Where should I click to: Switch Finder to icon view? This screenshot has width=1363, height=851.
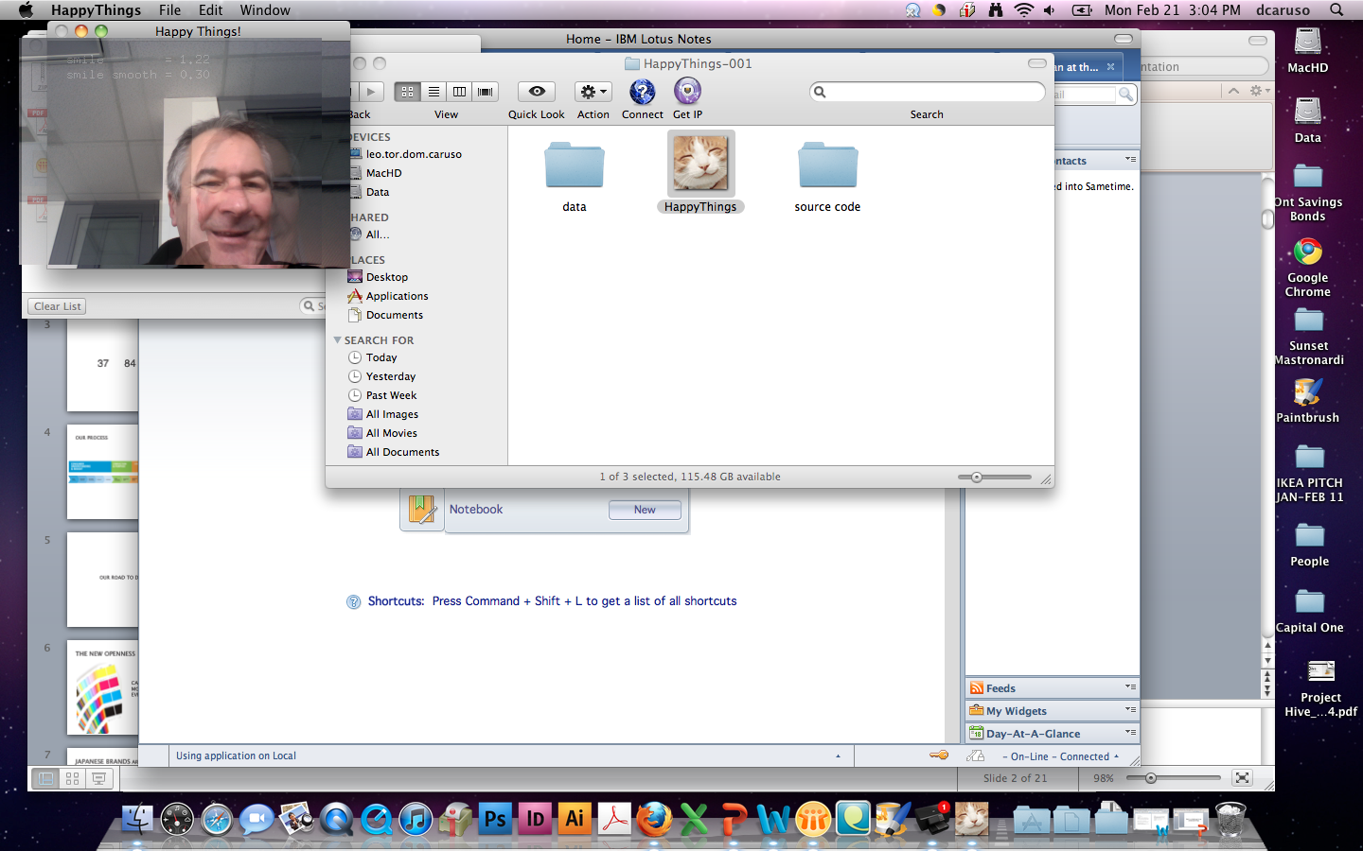coord(408,92)
